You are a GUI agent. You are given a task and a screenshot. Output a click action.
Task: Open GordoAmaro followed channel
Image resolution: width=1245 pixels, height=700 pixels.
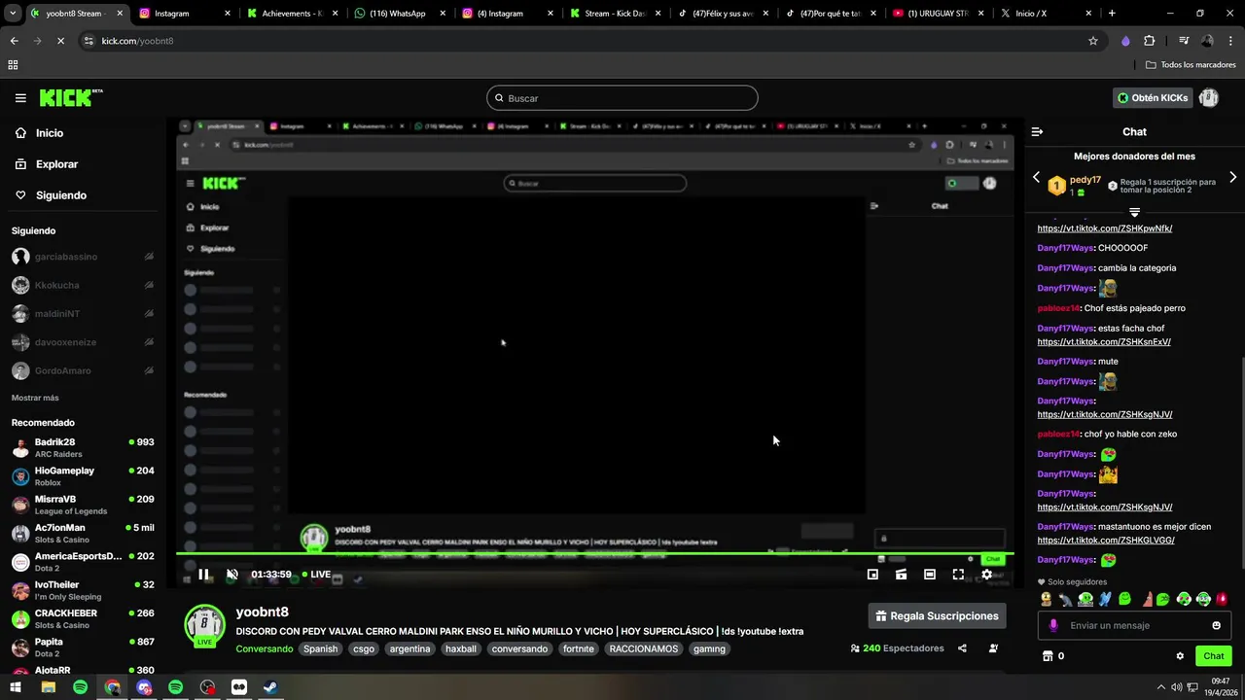click(x=83, y=371)
